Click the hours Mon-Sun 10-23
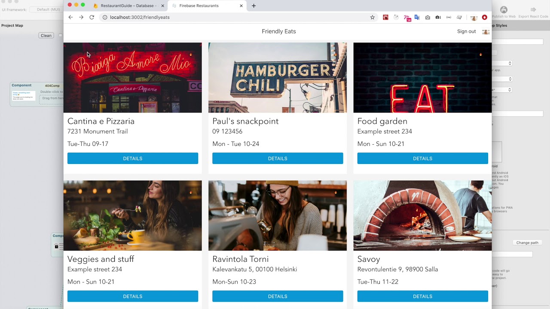The width and height of the screenshot is (550, 309). [234, 282]
